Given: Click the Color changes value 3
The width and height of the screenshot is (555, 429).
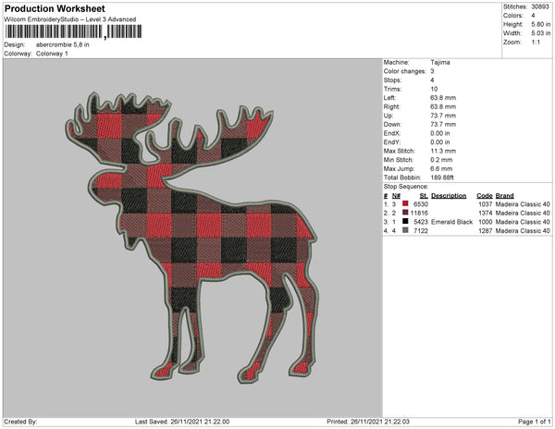Looking at the screenshot, I should [x=432, y=71].
